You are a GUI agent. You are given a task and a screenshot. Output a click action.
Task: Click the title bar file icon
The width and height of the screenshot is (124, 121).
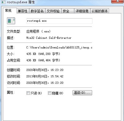(3, 2)
